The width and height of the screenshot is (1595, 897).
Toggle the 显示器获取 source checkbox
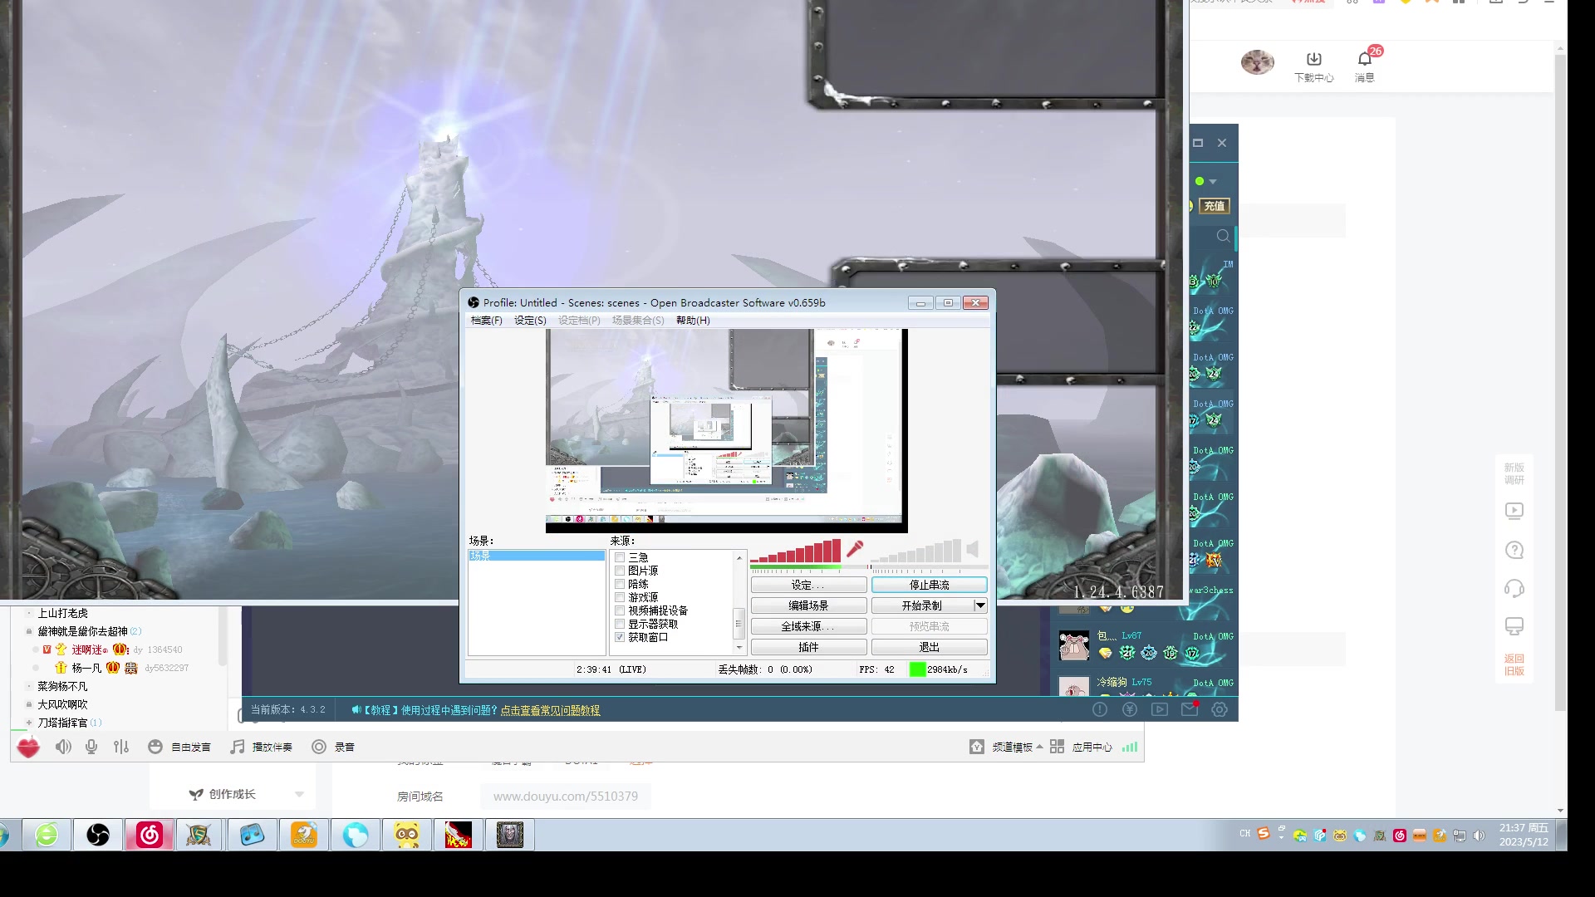(x=620, y=624)
